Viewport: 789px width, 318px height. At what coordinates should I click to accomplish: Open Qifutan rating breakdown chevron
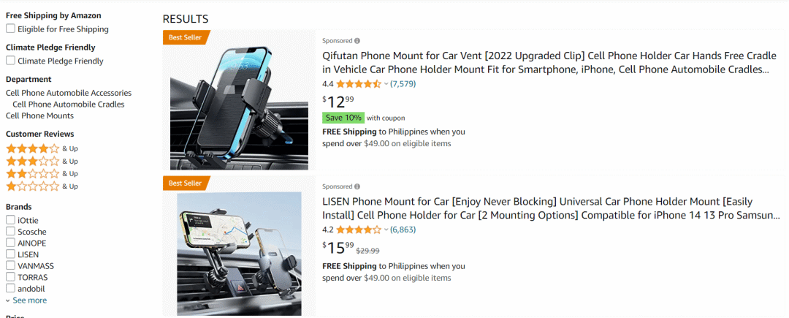pos(386,84)
